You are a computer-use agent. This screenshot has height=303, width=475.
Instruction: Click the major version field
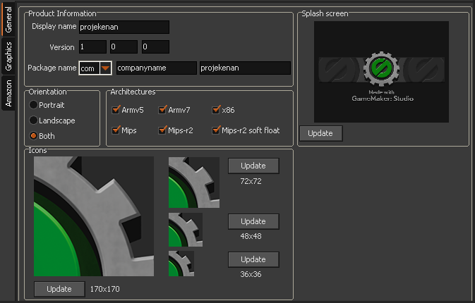[92, 47]
